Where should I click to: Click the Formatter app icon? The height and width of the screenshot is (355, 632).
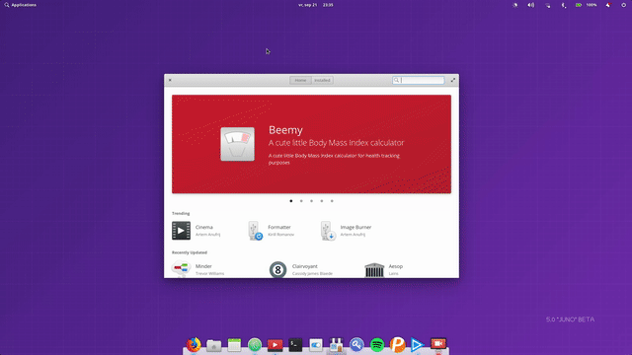click(255, 231)
